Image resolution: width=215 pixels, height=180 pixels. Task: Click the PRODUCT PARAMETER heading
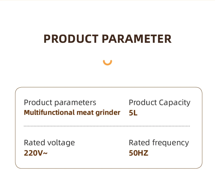[x=107, y=39]
